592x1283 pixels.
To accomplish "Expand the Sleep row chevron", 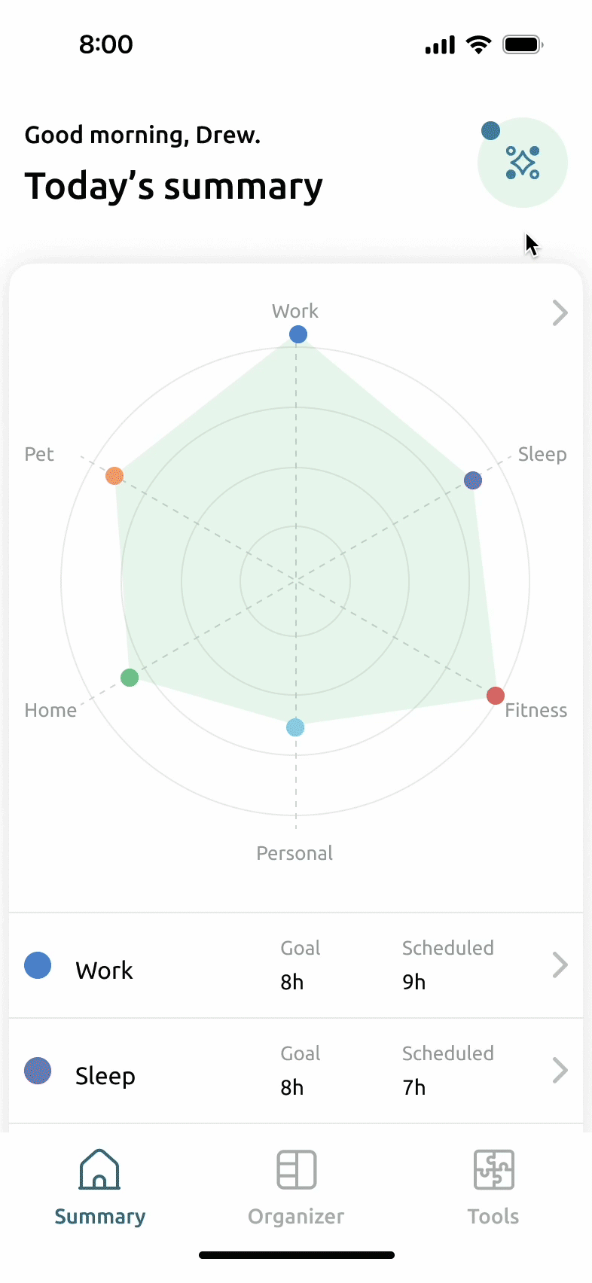I will 560,1070.
